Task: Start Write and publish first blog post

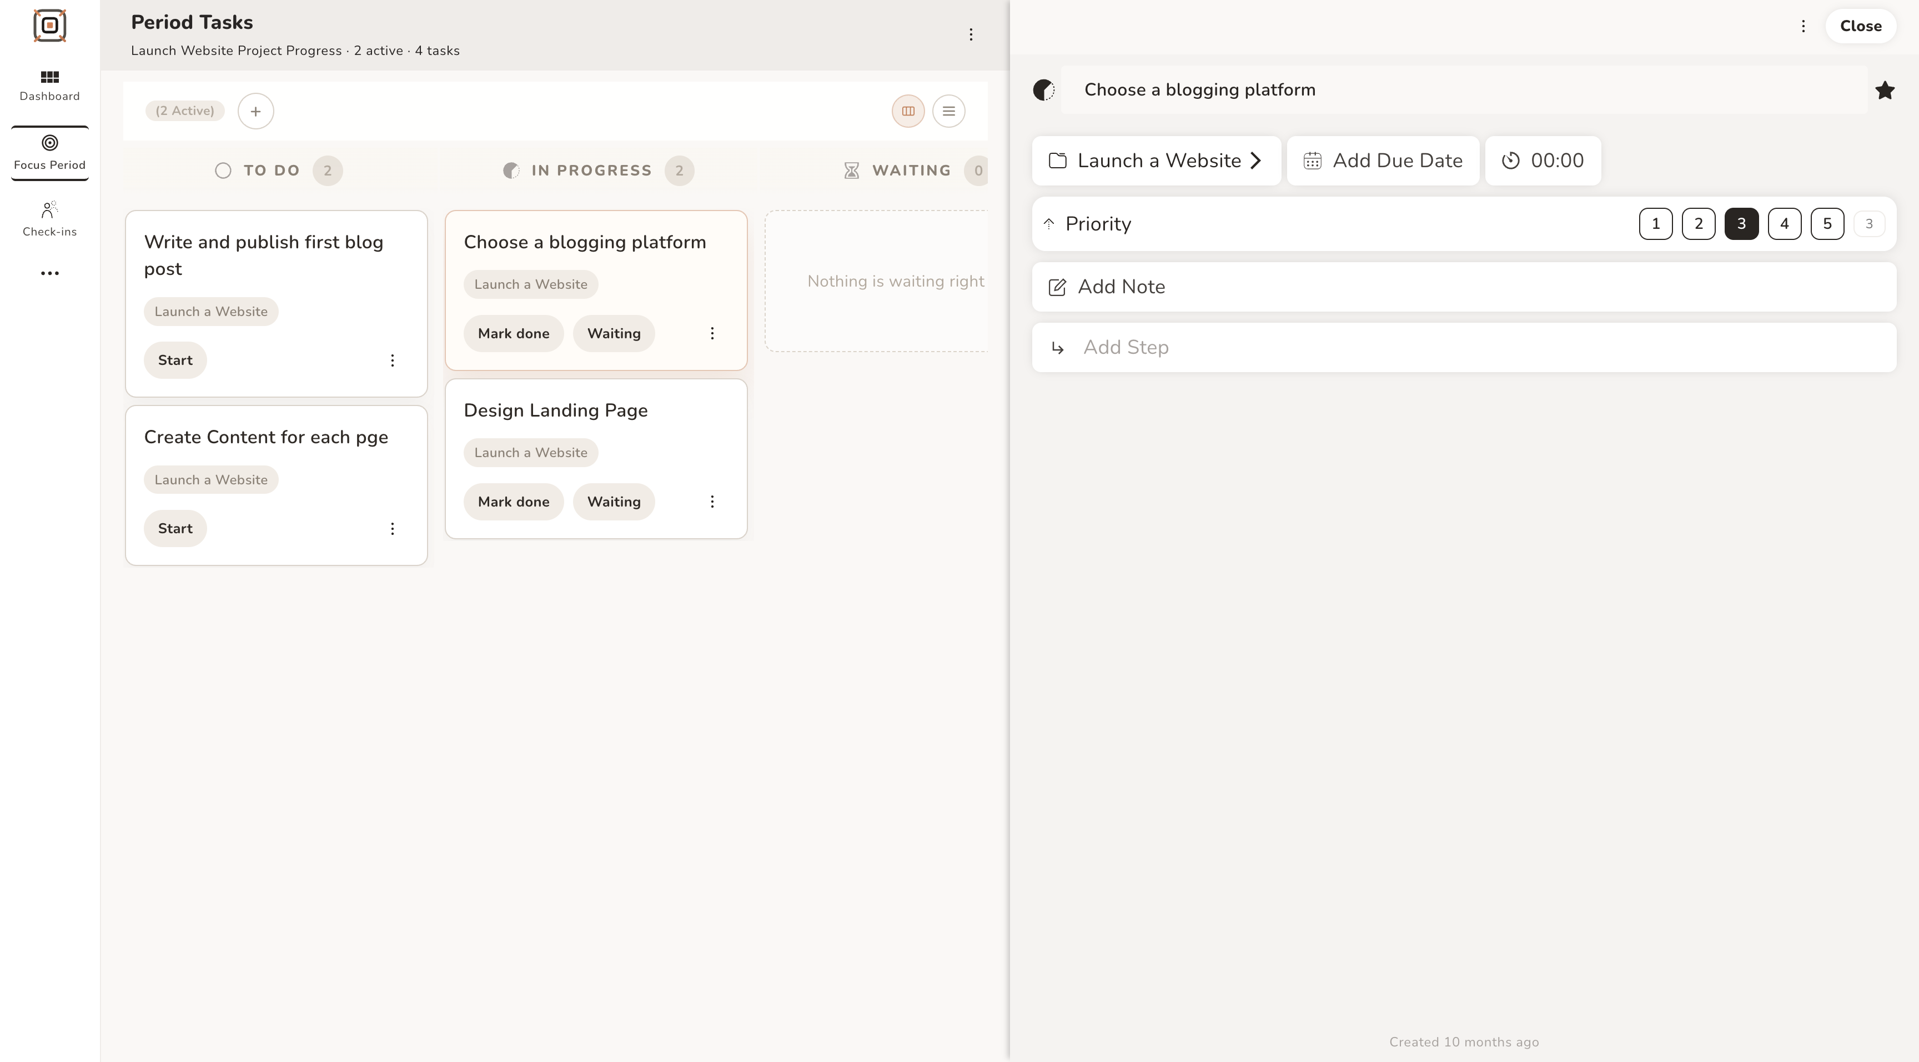Action: (x=175, y=360)
